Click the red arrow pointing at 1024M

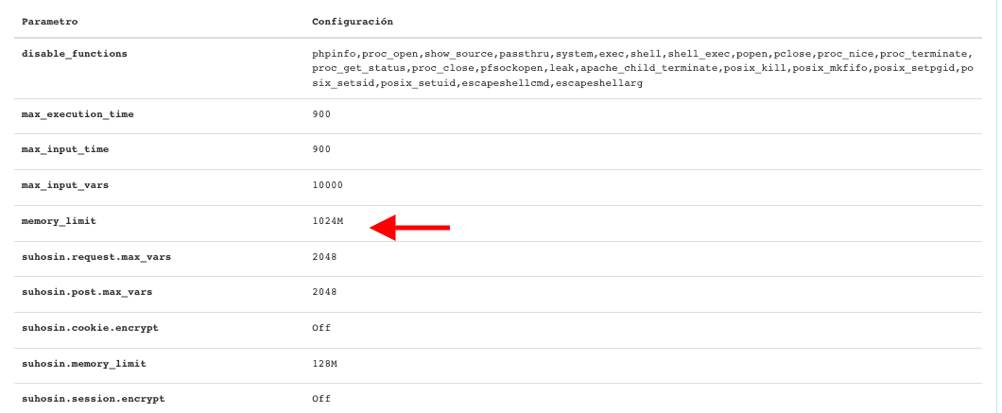pos(410,228)
